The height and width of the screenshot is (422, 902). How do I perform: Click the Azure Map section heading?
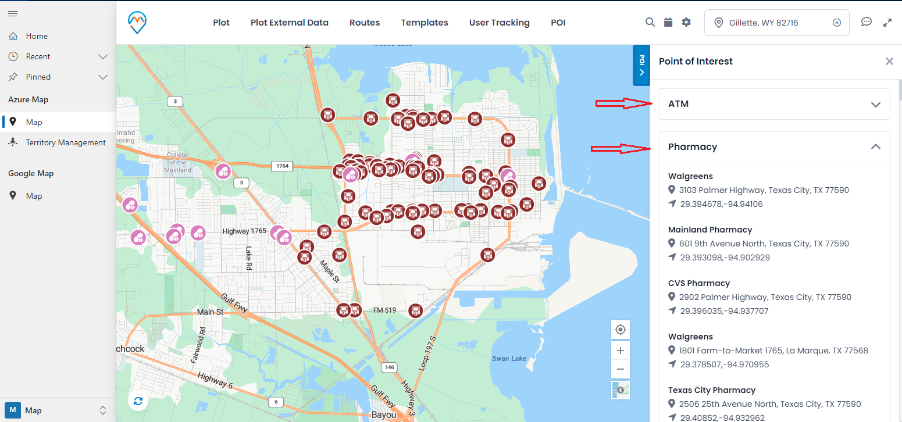tap(28, 99)
